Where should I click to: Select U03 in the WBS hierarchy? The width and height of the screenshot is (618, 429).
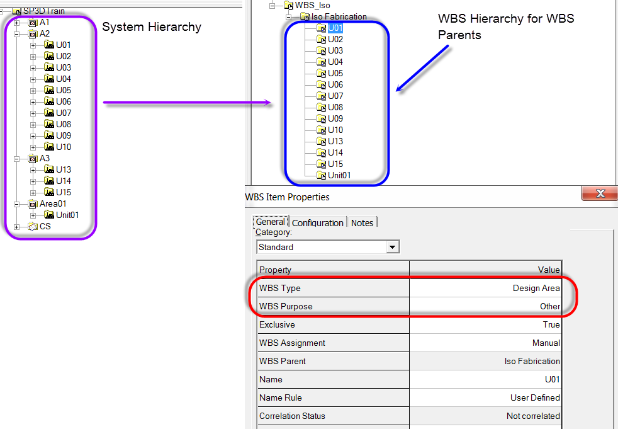coord(335,51)
